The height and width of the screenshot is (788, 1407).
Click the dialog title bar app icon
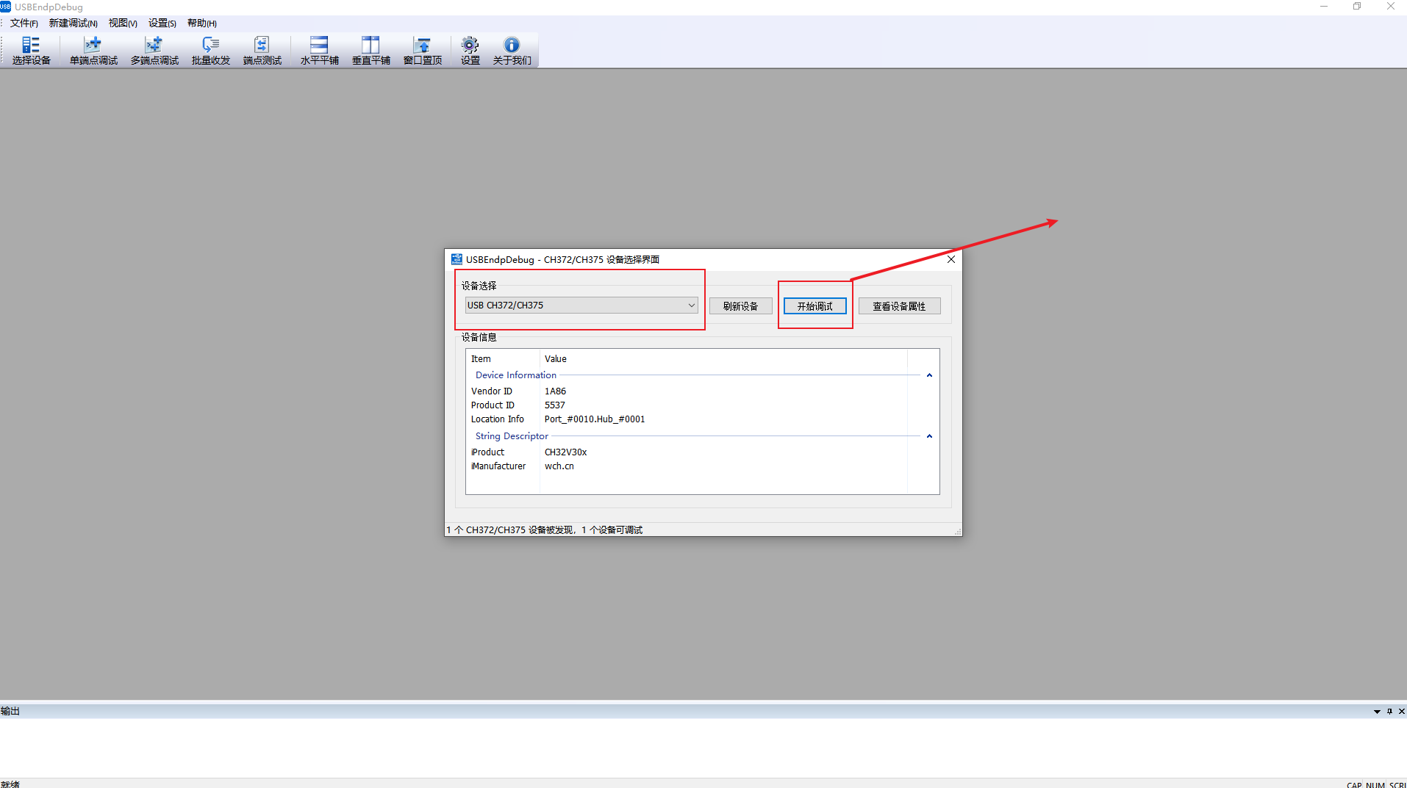[457, 259]
